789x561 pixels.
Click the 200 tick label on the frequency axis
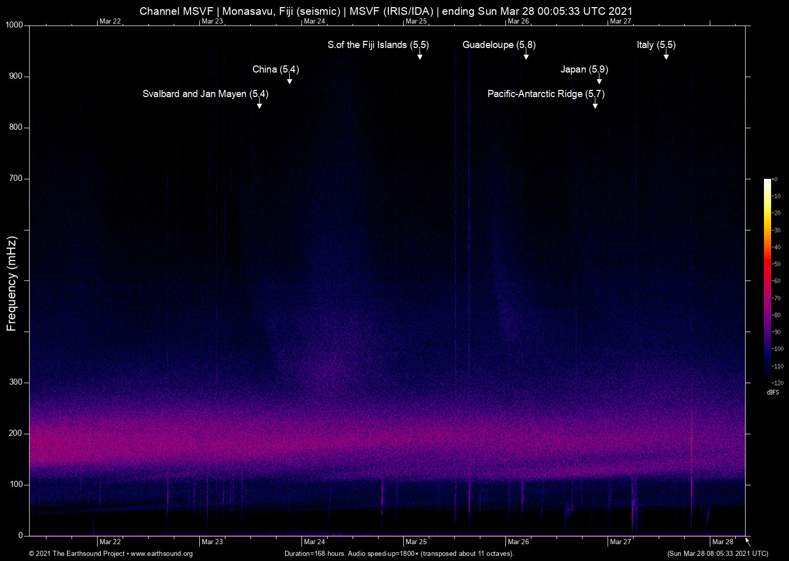pyautogui.click(x=16, y=433)
